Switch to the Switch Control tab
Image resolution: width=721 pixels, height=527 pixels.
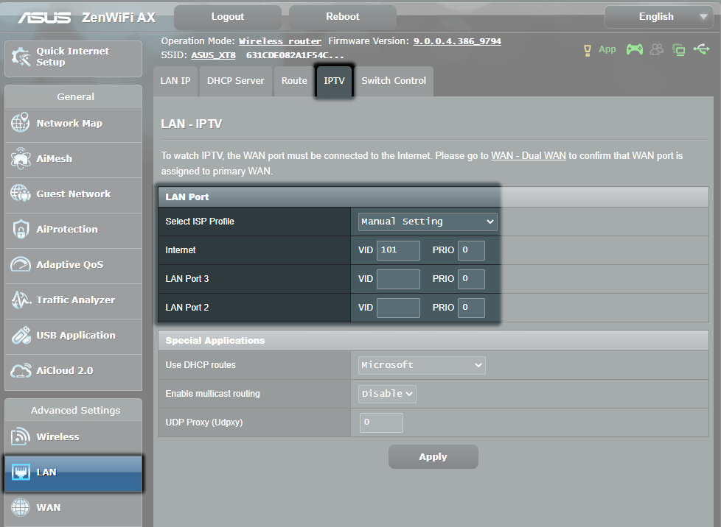394,81
